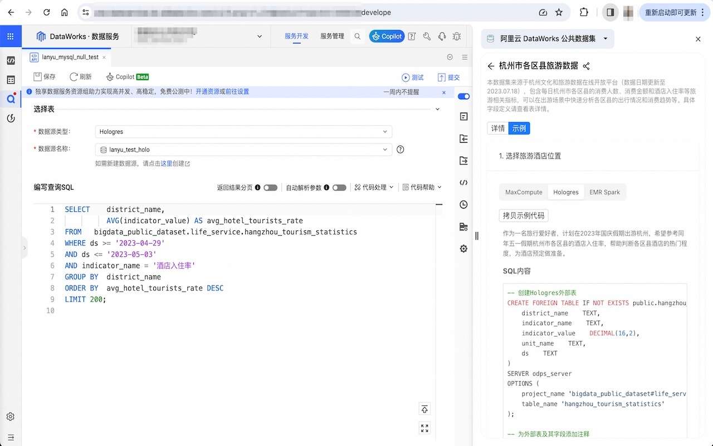Toggle 返回结果分页 switch
713x446 pixels.
270,188
